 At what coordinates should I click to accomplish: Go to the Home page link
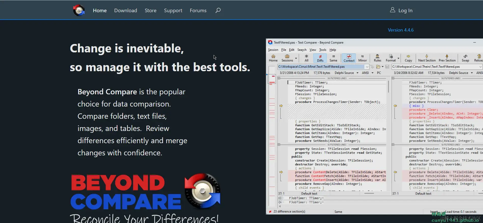coord(100,10)
